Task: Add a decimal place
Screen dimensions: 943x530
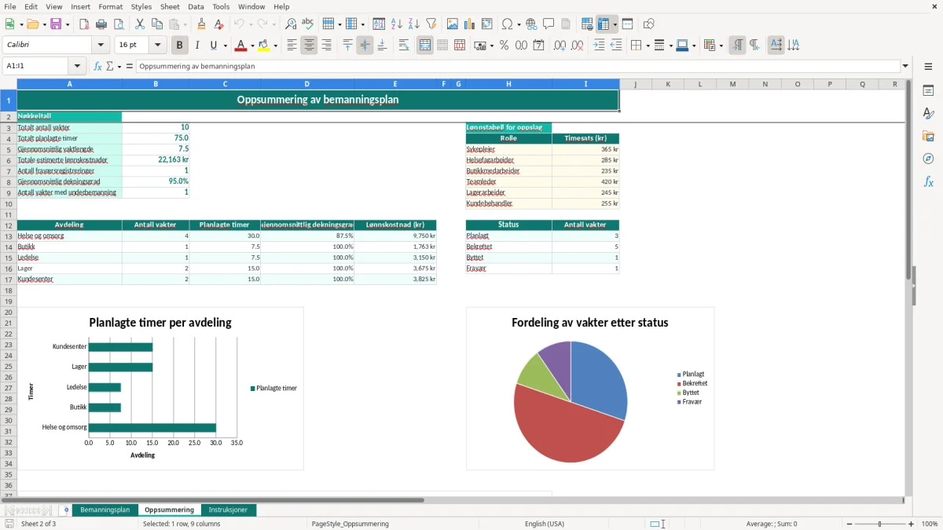Action: tap(560, 46)
